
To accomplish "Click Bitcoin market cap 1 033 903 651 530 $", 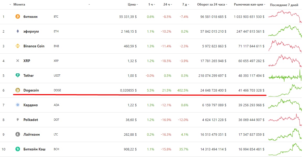I will coord(249,17).
